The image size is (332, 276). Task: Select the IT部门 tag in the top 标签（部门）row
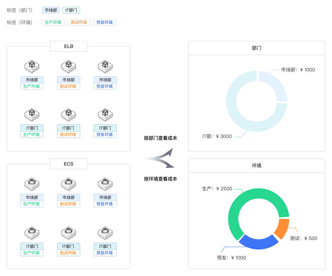pos(71,10)
